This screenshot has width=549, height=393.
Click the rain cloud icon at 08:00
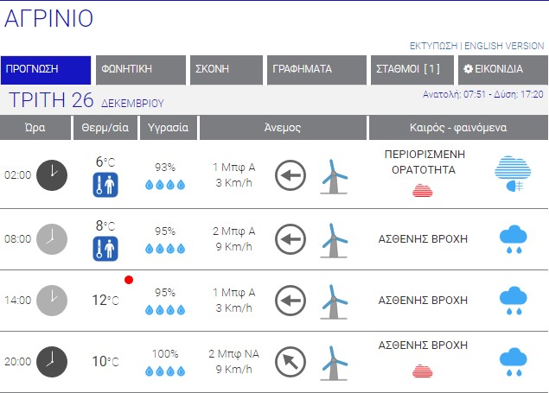point(514,238)
